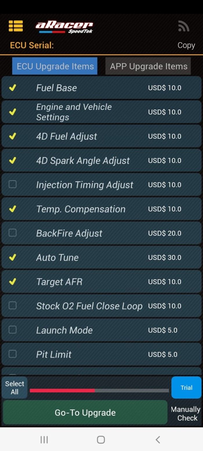203x451 pixels.
Task: Tap the Select All button
Action: click(x=14, y=387)
